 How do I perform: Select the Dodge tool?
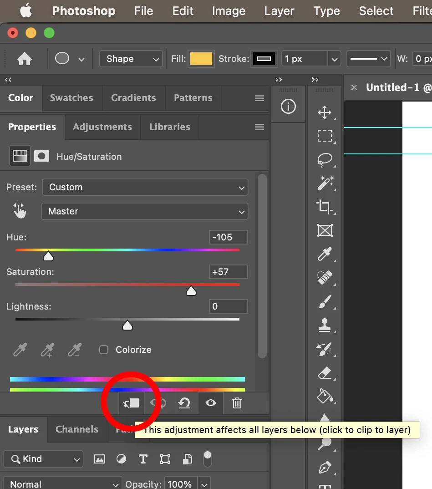click(325, 443)
